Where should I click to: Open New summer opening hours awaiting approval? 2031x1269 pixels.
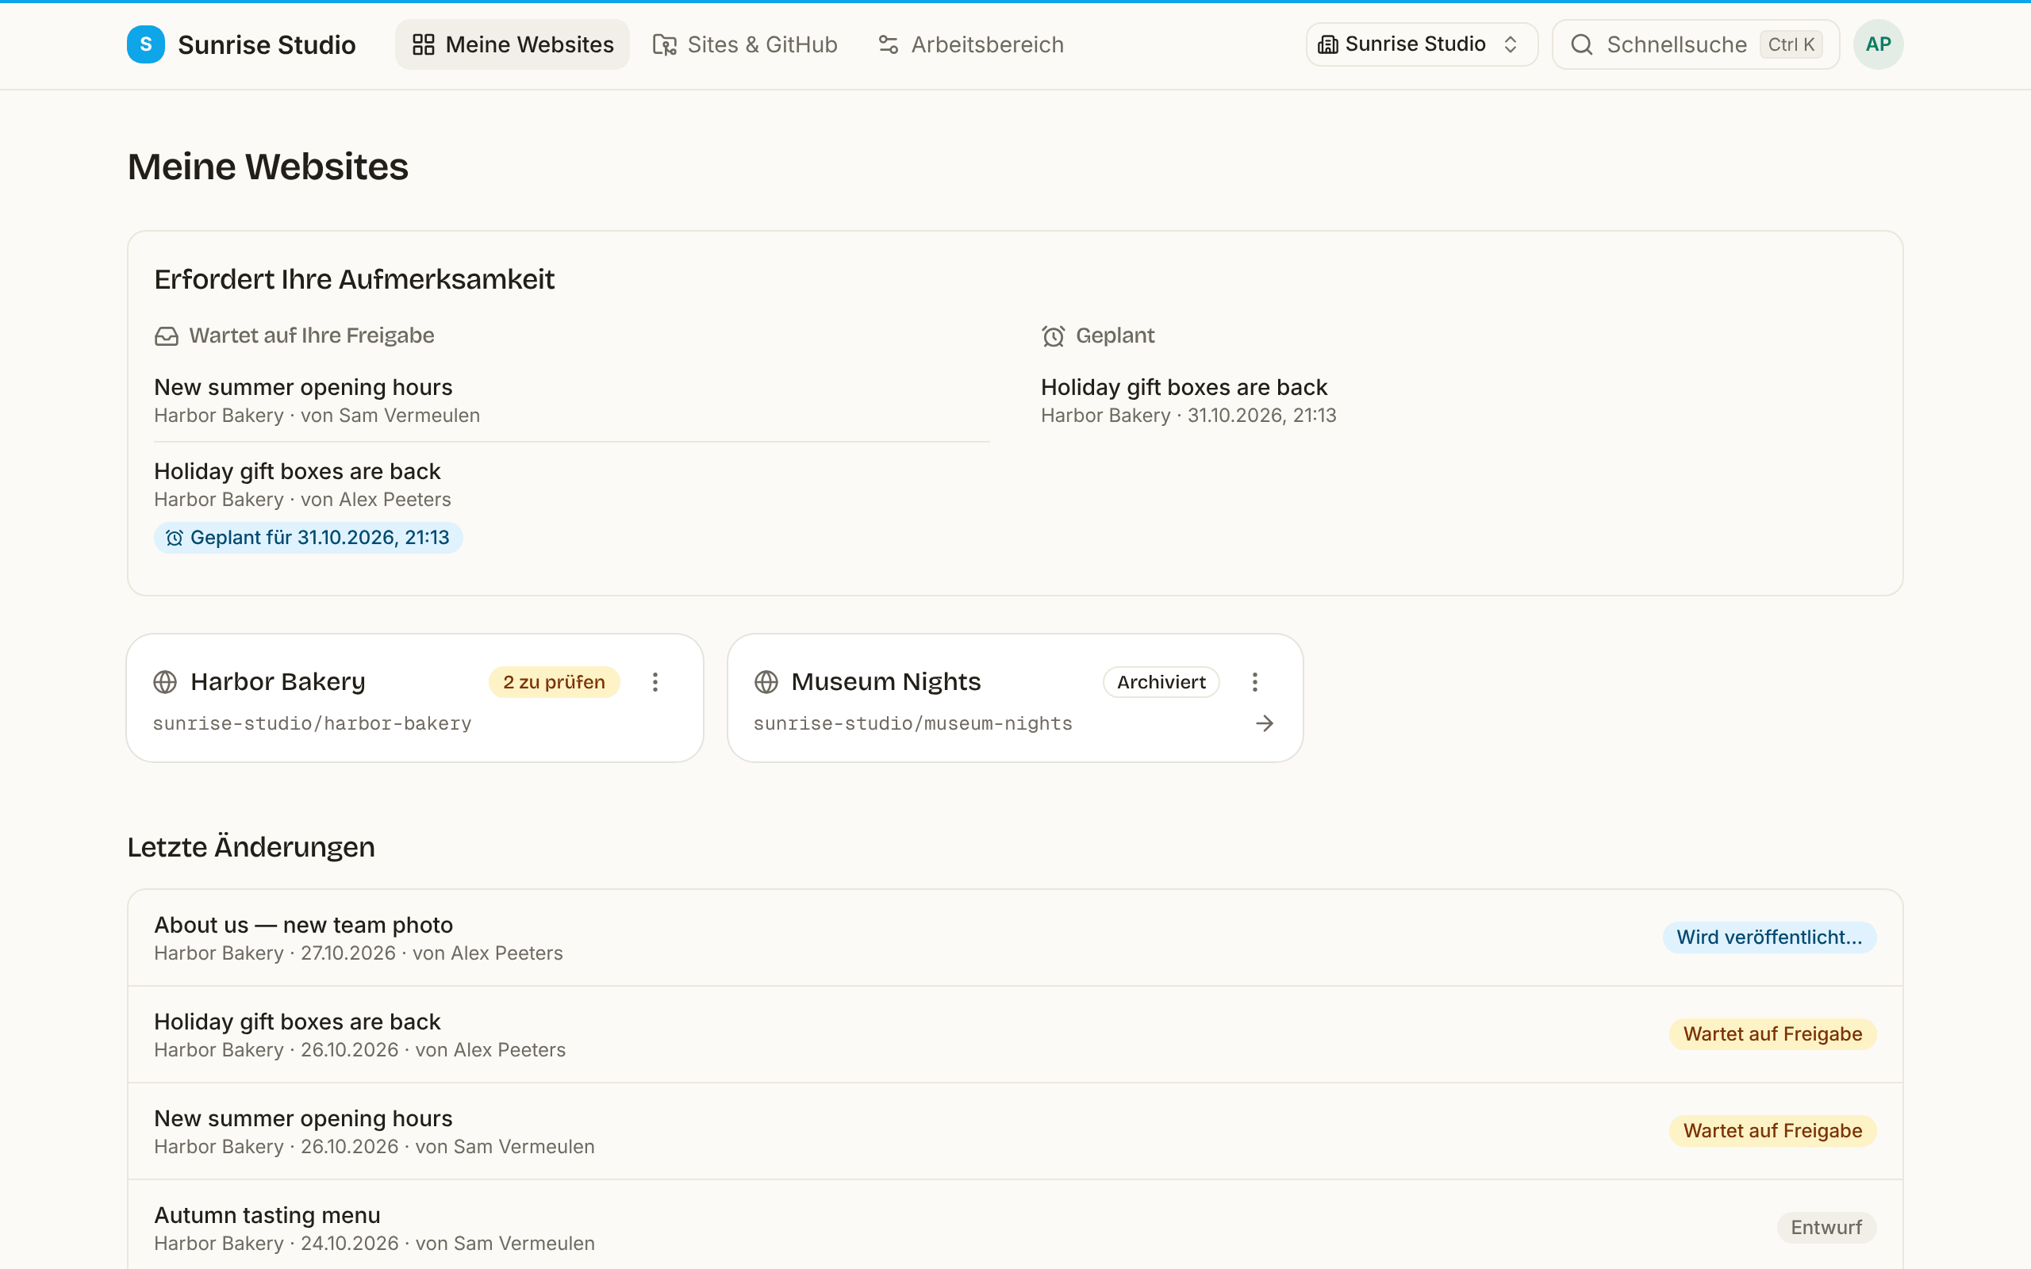[571, 401]
